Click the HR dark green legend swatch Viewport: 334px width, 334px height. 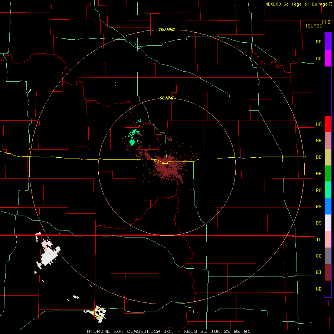(328, 174)
